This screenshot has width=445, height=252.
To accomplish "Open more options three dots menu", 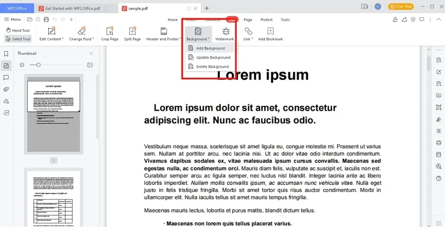I will 430,19.
